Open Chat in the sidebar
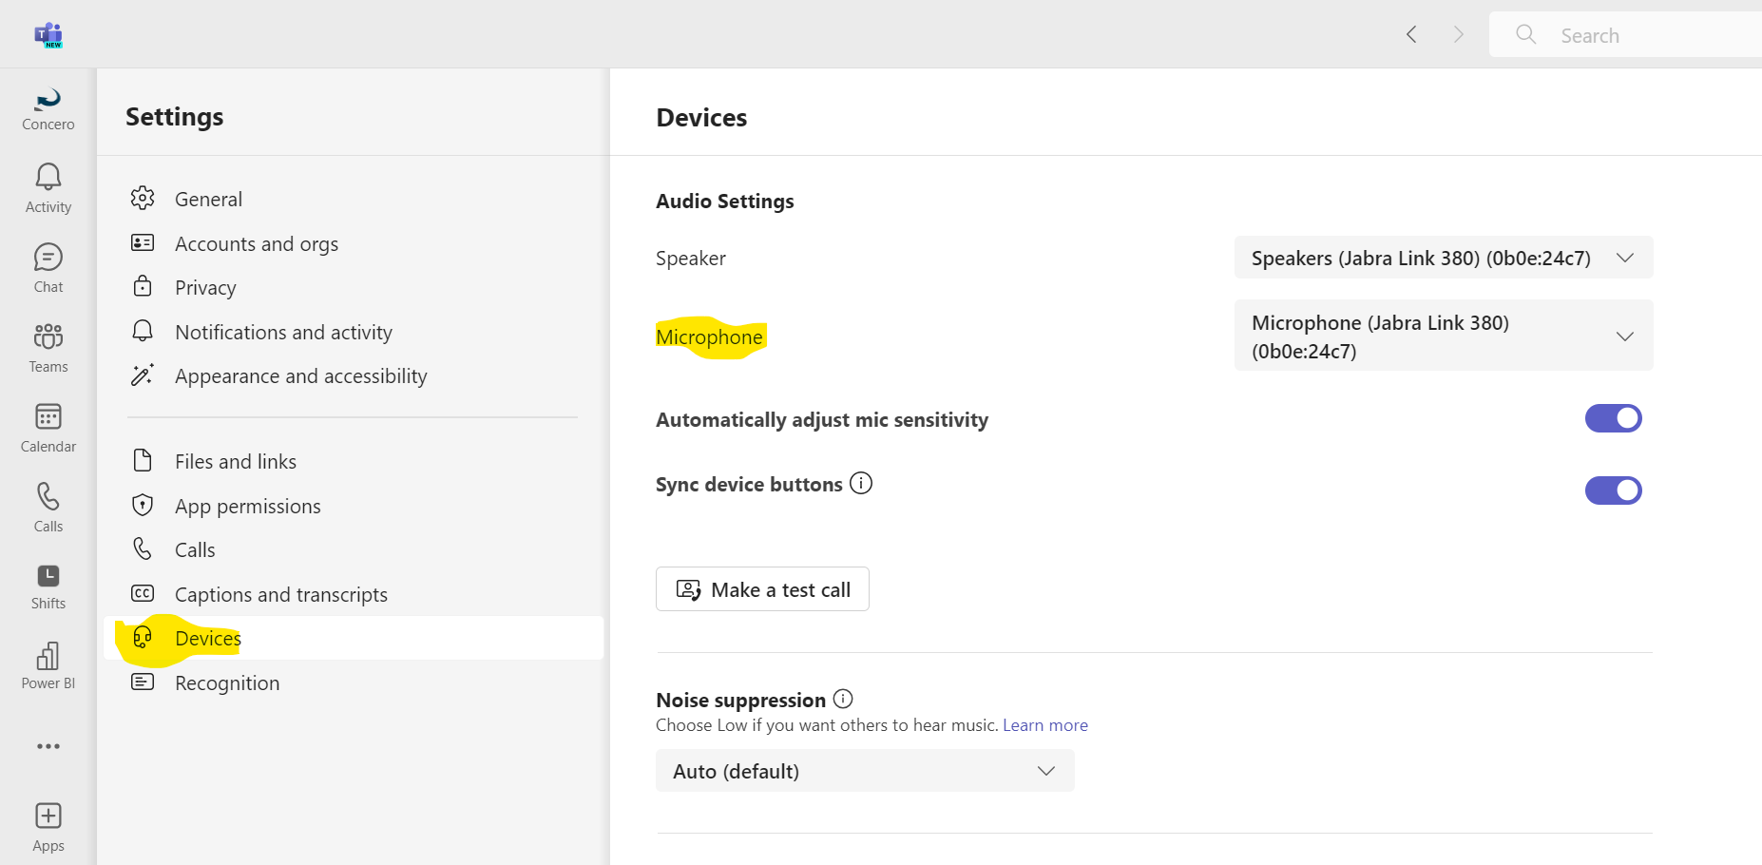Viewport: 1762px width, 865px height. [48, 259]
